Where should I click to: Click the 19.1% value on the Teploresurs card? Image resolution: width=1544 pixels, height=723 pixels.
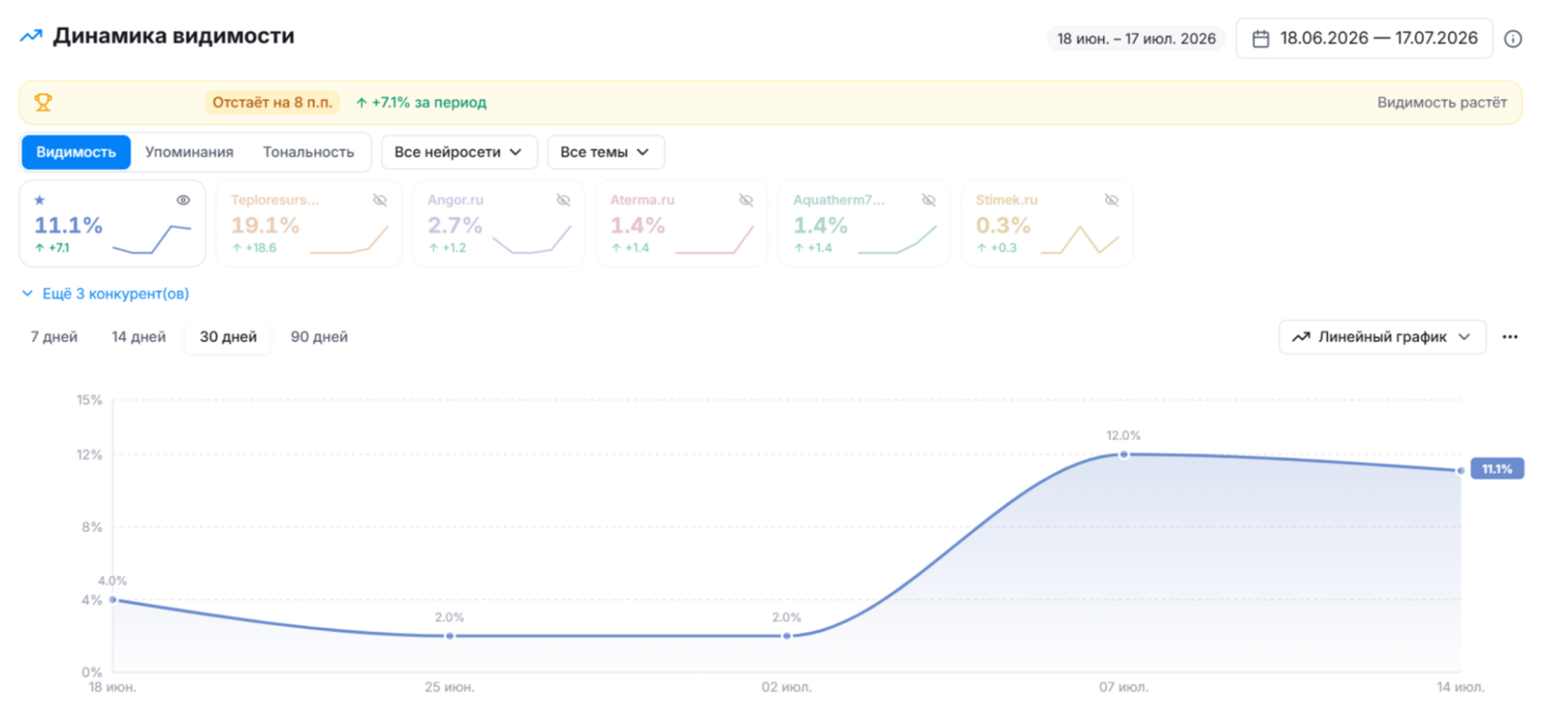[266, 225]
